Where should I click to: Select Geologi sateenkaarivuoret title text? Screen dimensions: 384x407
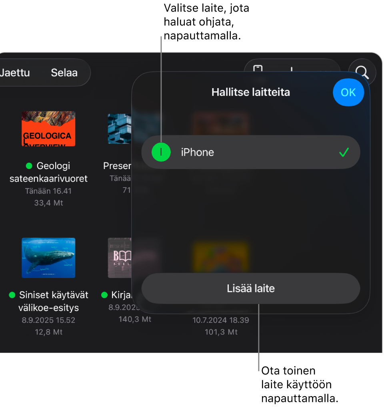coord(48,172)
